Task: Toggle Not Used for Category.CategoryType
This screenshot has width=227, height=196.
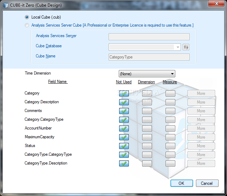Action: 124,120
